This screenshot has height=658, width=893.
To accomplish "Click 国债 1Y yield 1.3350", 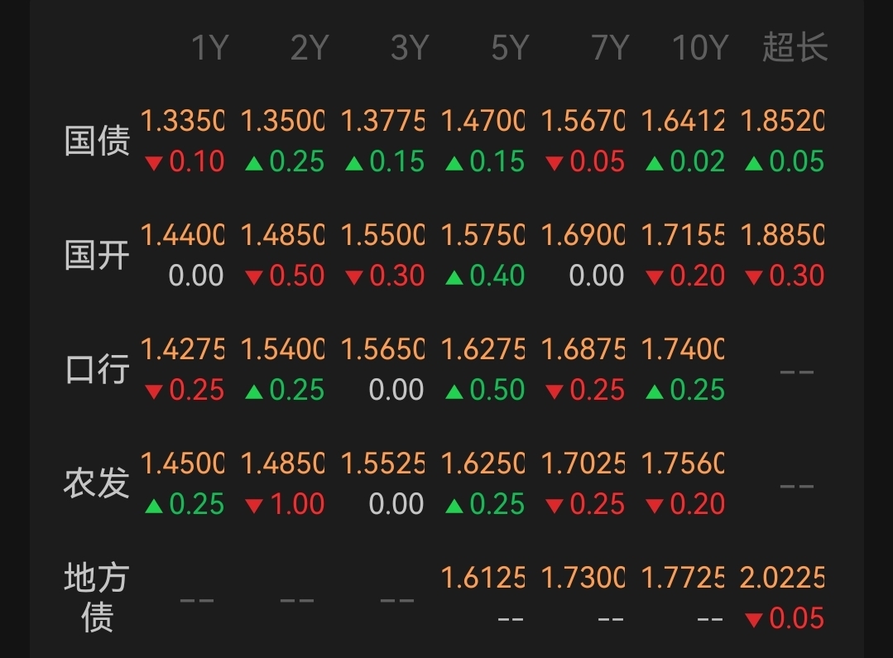I will tap(182, 121).
